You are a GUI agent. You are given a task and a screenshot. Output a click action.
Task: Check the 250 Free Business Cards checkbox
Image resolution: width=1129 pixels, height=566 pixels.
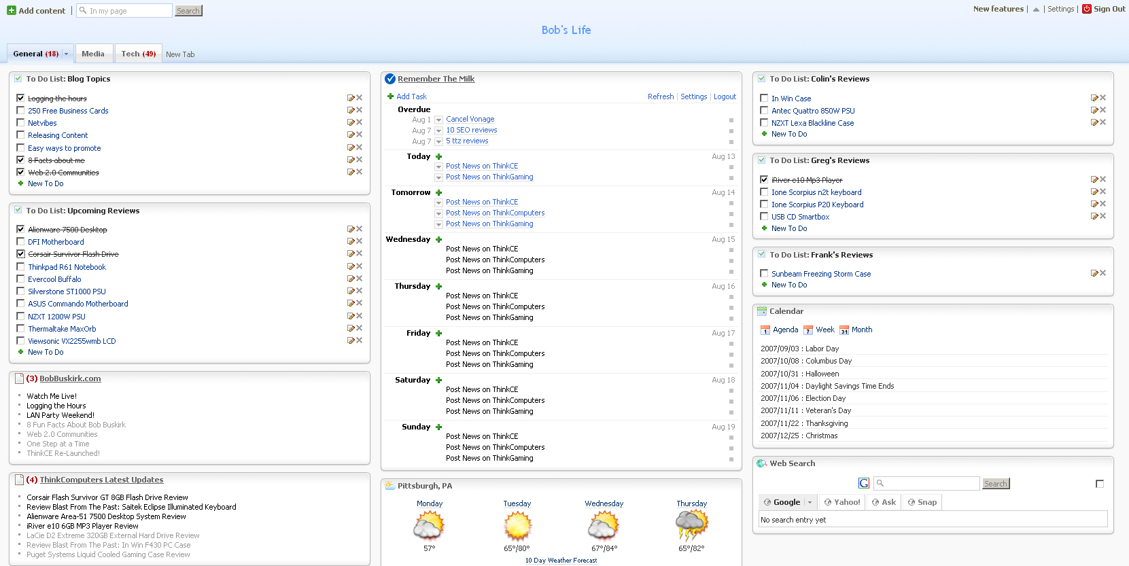20,111
